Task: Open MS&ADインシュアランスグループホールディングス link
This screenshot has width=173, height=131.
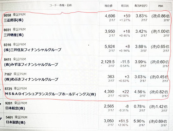Action: [x=51, y=94]
